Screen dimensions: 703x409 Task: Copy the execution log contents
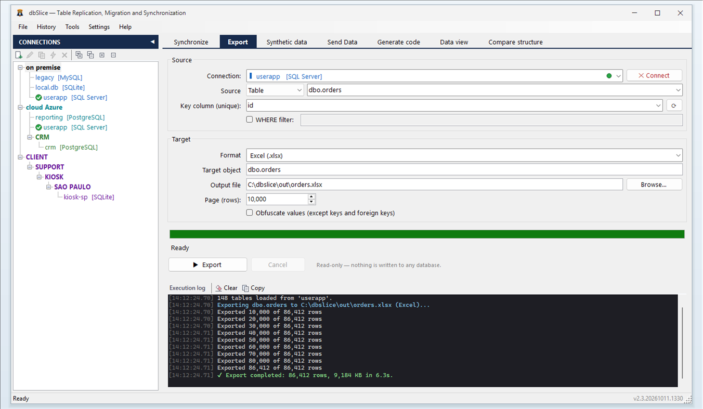click(254, 288)
